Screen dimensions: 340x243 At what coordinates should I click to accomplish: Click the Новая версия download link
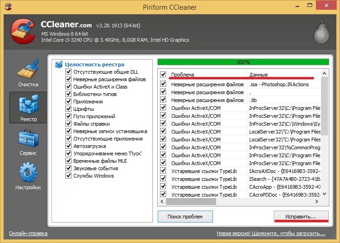271,233
